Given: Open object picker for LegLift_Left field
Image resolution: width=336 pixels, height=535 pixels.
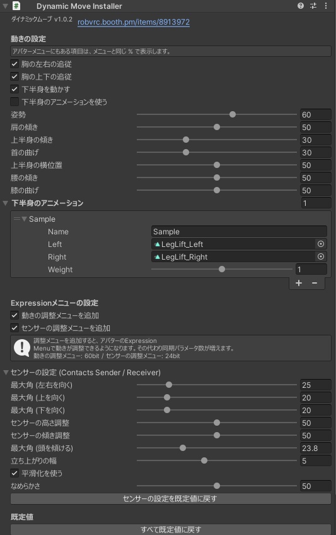Looking at the screenshot, I should coord(321,244).
